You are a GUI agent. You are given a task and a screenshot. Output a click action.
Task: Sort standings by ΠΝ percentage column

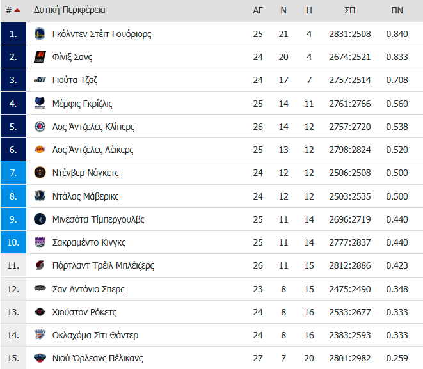(397, 10)
